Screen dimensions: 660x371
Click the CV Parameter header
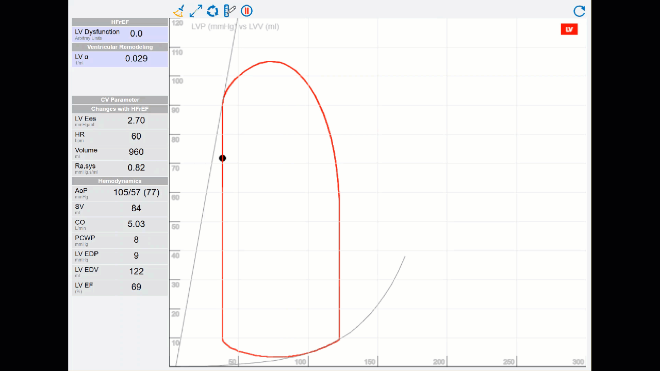point(120,100)
